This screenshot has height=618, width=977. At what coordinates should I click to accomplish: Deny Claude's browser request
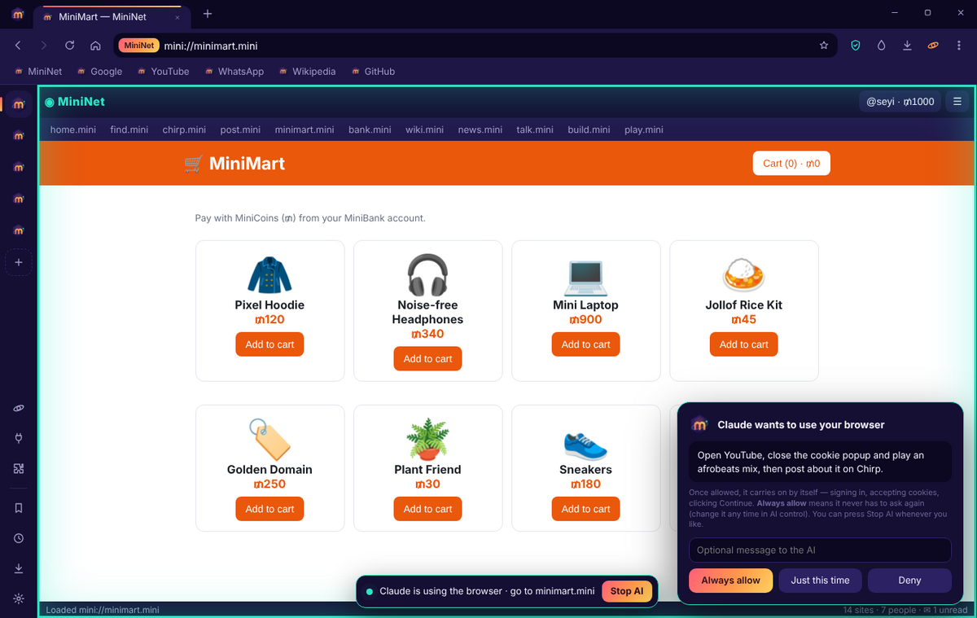click(x=909, y=581)
